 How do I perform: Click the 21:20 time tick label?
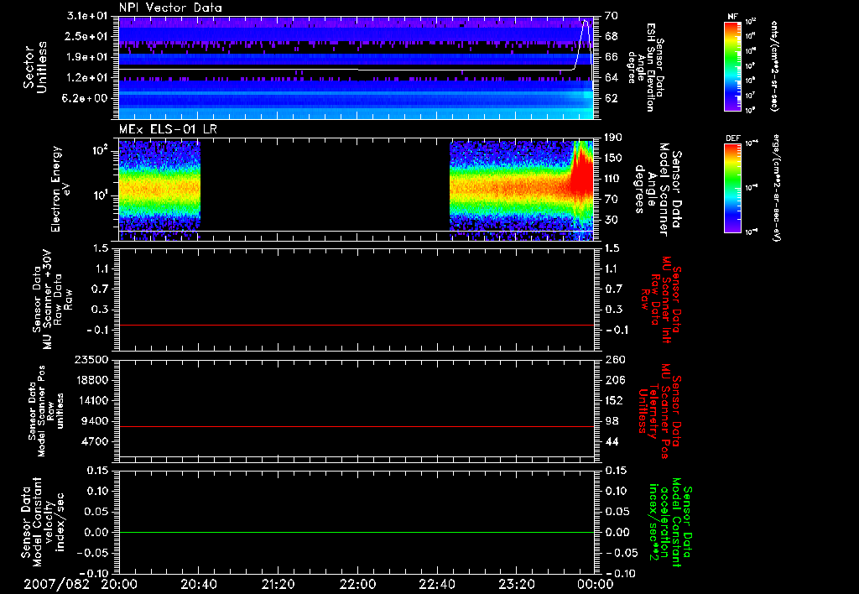click(279, 584)
